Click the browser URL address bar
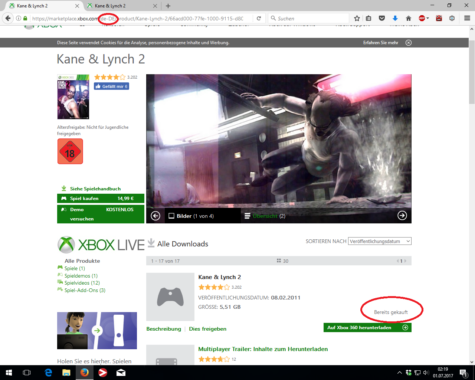Viewport: 475px width, 380px height. [x=137, y=18]
